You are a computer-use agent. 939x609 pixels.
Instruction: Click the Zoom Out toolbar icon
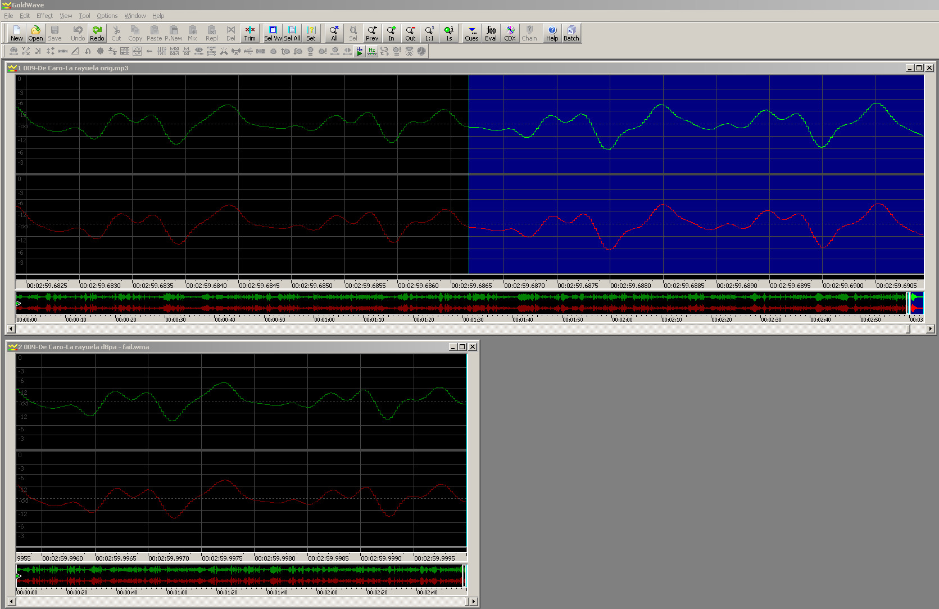(410, 33)
